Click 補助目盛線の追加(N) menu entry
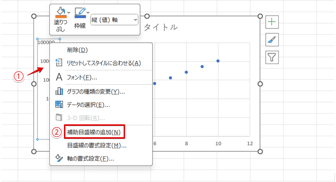336x182 pixels. [x=101, y=133]
